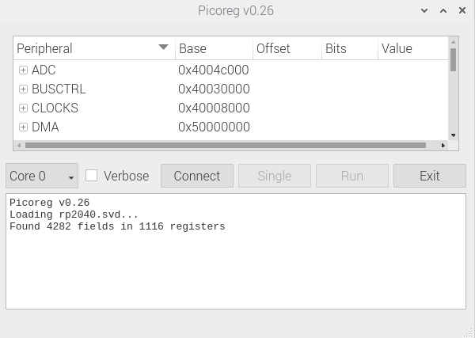This screenshot has height=338, width=475.
Task: Click the horizontal scroll right arrow
Action: pyautogui.click(x=444, y=146)
